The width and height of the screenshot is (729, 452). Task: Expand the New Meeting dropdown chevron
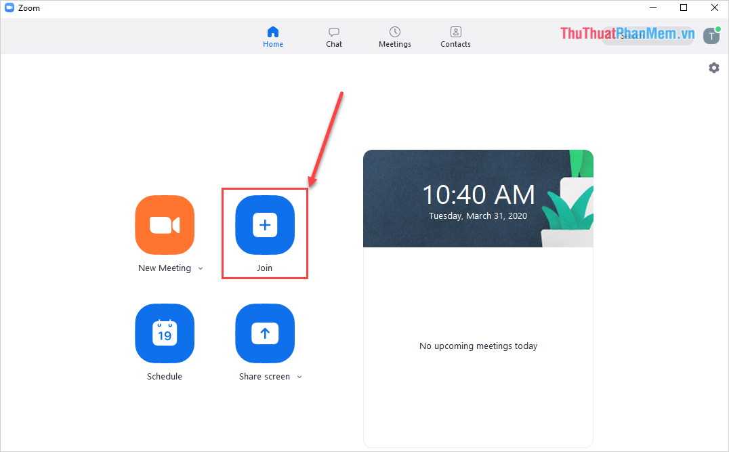(201, 268)
